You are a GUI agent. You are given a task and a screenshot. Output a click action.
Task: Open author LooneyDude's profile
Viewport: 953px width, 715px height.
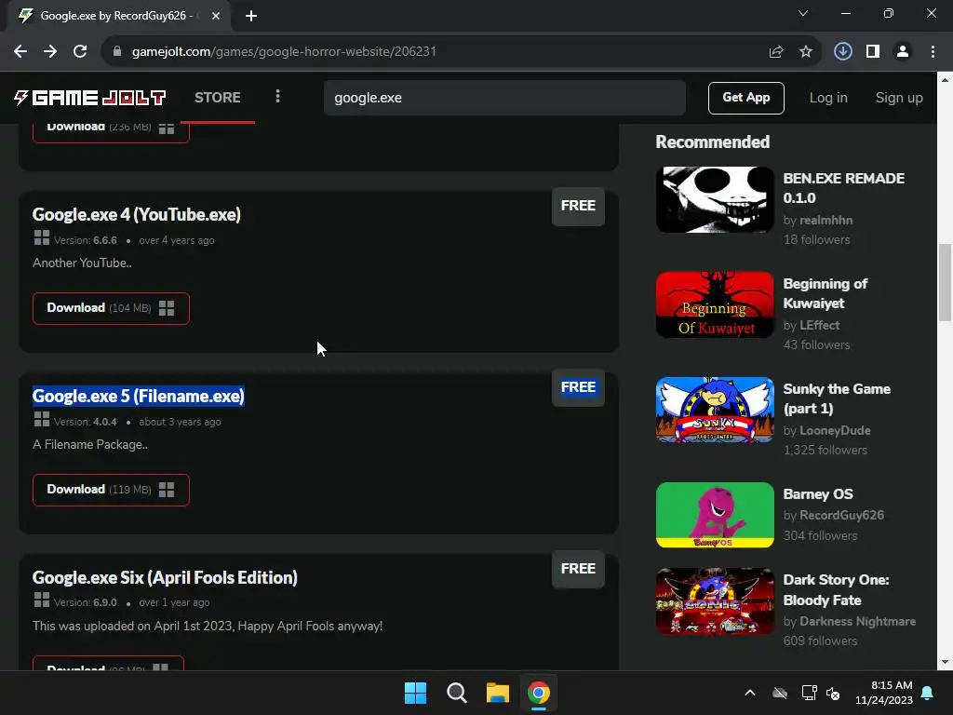pos(835,430)
